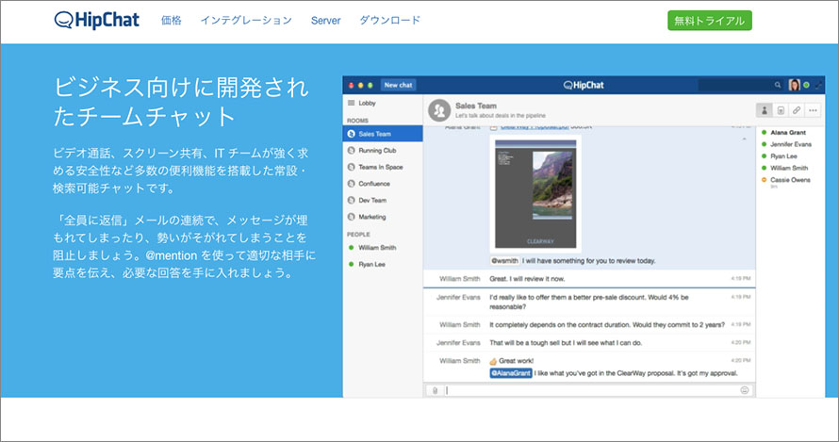The image size is (839, 442).
Task: Click the ClearWay proposal file link
Action: 534,127
